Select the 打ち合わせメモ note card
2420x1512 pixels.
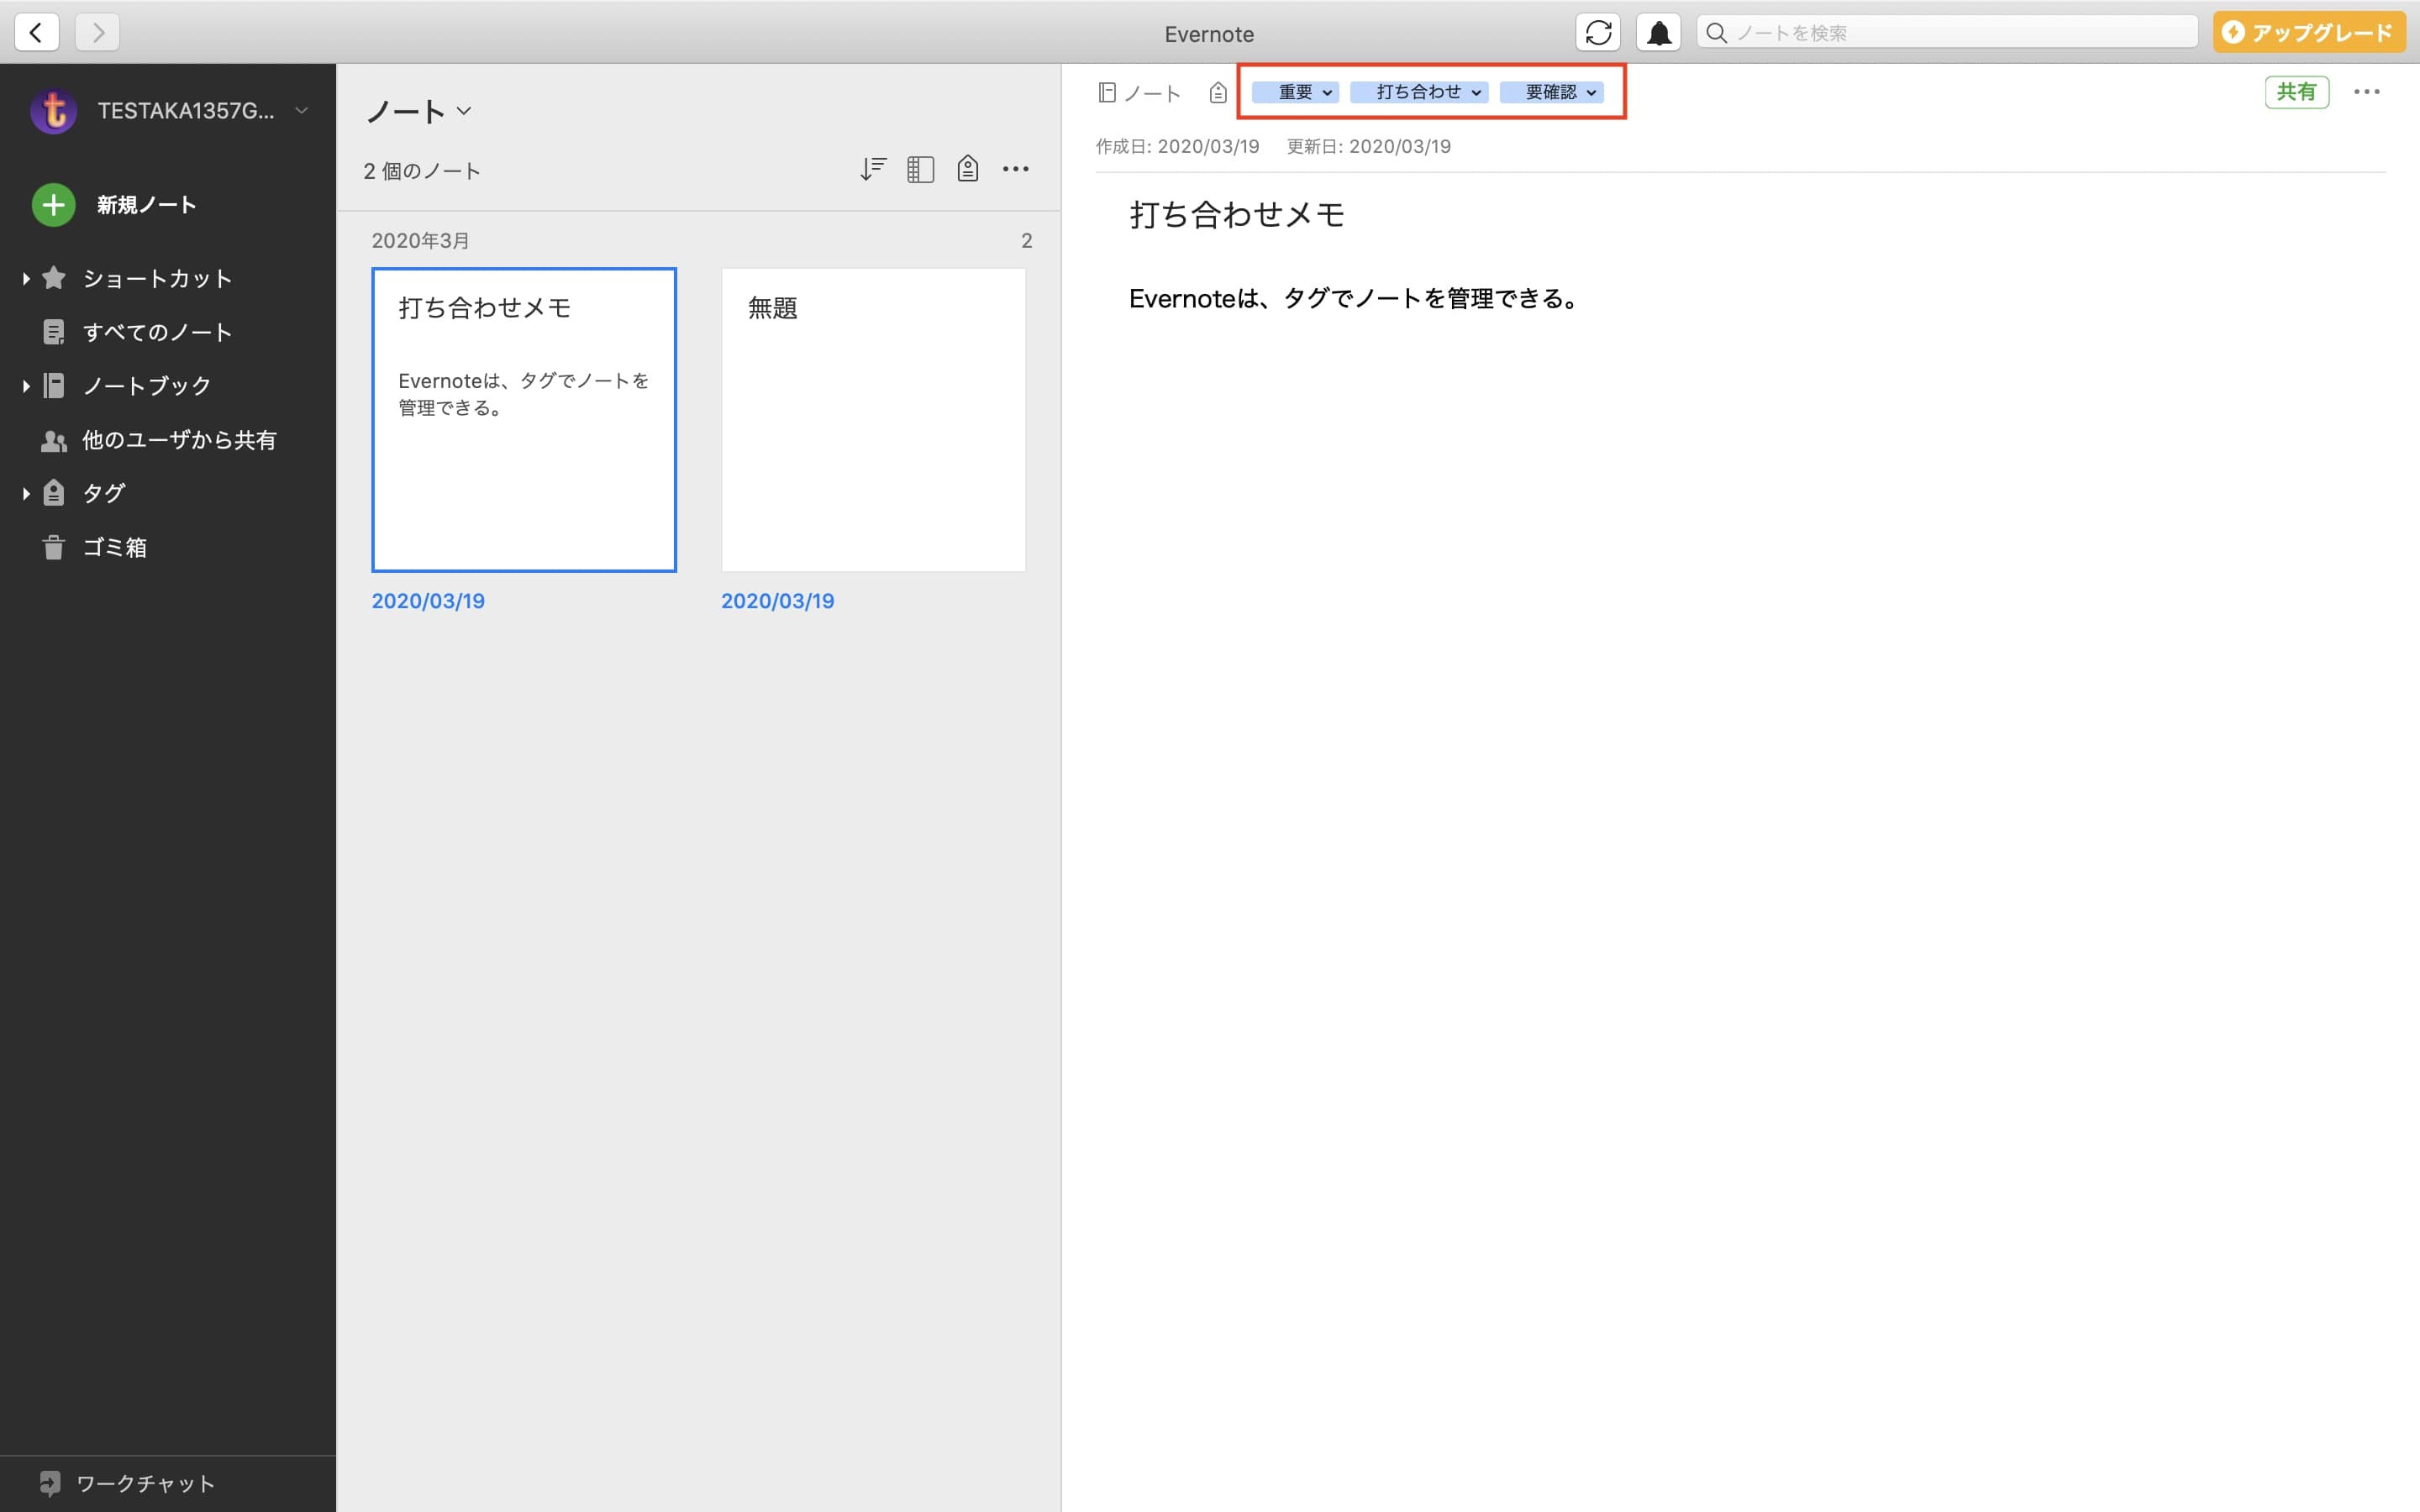tap(524, 420)
